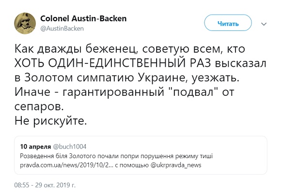
Task: Open the @AustinBacken handle link
Action: pyautogui.click(x=62, y=29)
